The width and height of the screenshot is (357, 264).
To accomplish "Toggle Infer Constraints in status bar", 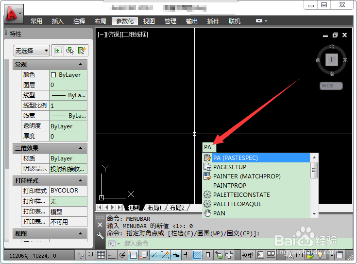I will pos(80,255).
